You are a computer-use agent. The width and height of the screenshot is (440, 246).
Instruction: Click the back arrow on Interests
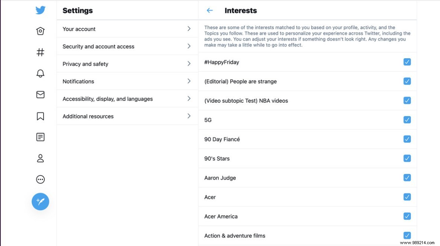[x=209, y=10]
